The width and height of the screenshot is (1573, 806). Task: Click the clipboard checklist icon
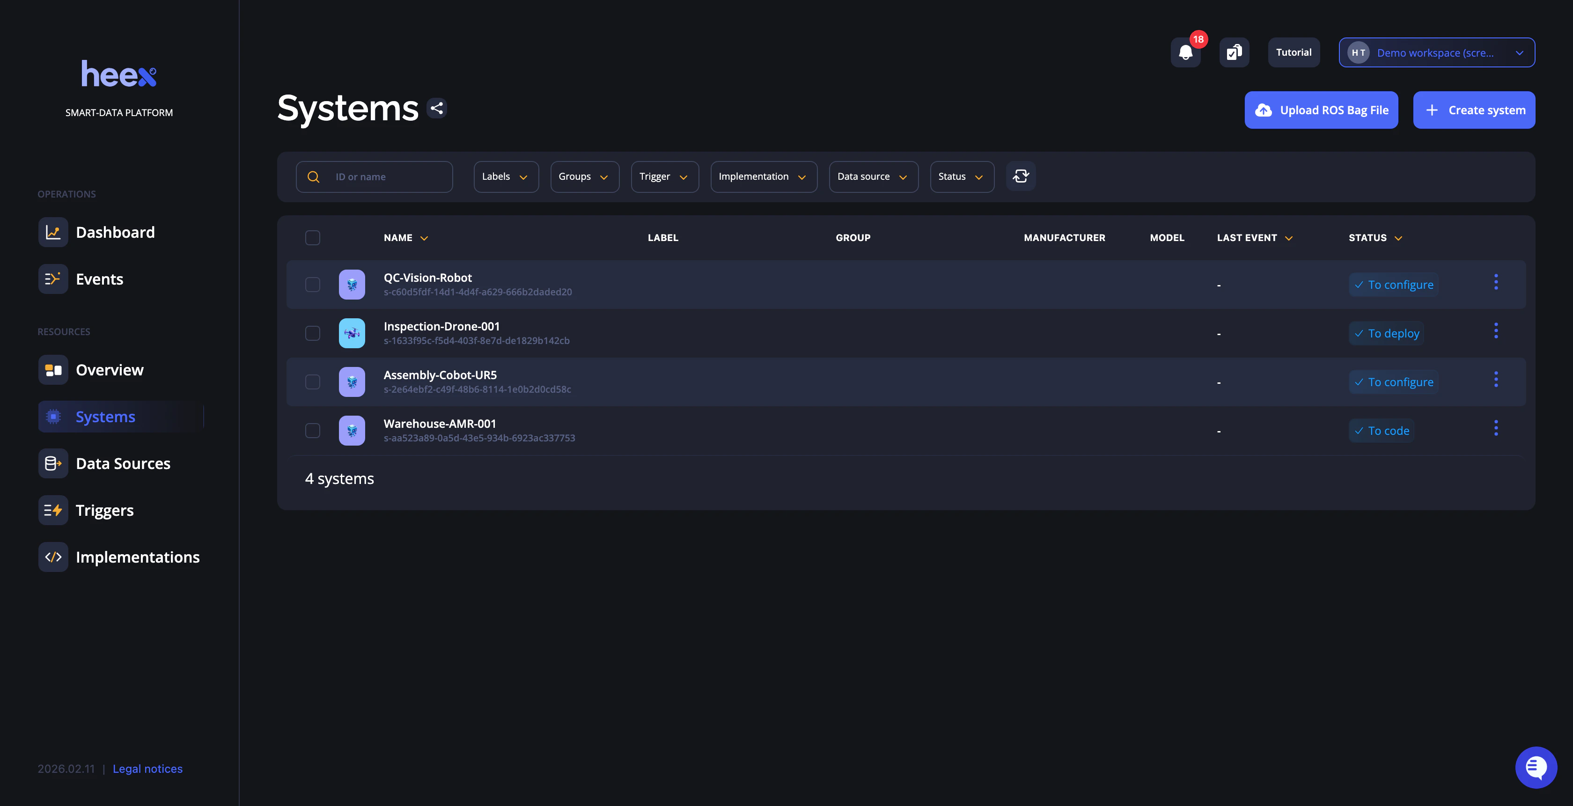pos(1234,52)
